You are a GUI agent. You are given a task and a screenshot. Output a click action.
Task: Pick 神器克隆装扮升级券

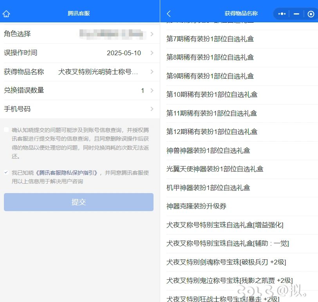pos(196,206)
